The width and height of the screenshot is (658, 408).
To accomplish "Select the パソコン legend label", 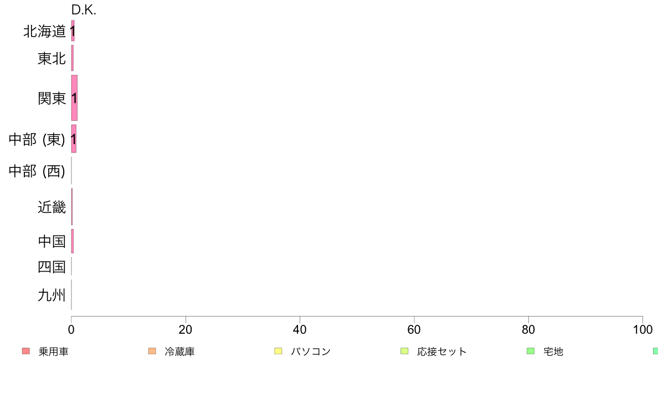I will pos(311,351).
